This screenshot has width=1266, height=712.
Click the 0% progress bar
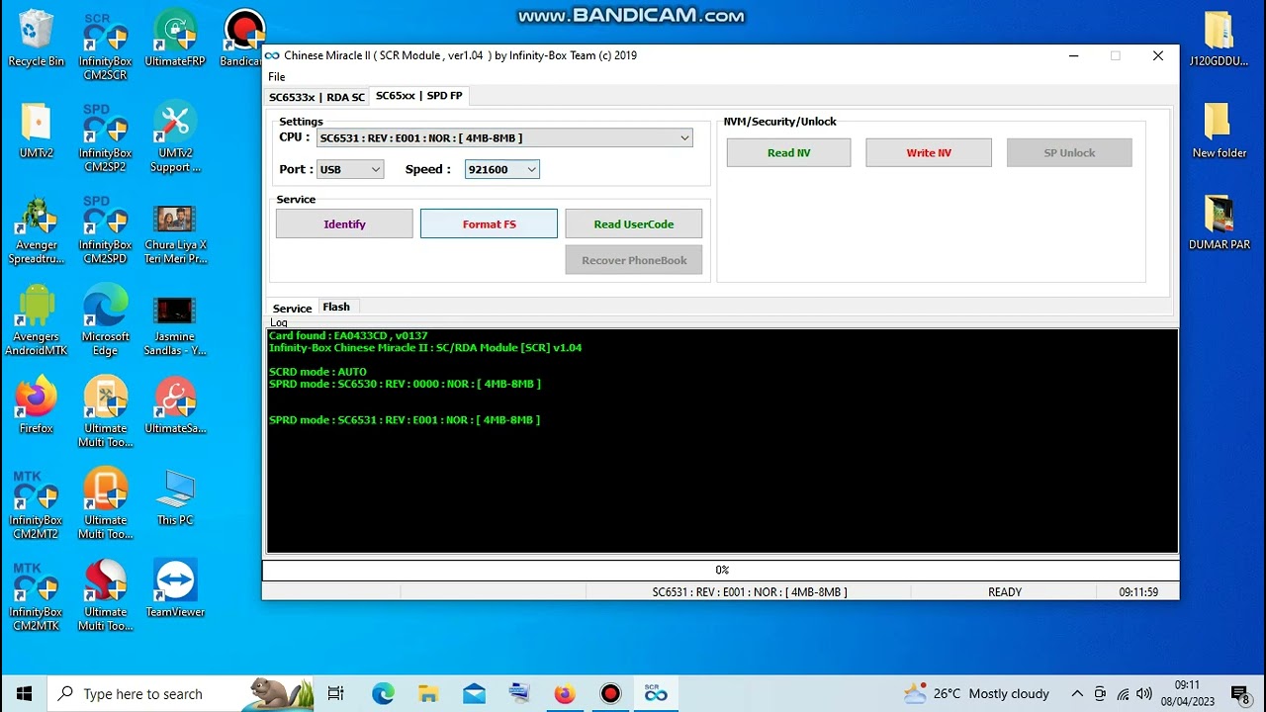pyautogui.click(x=721, y=571)
